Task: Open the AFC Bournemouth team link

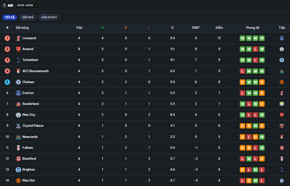Action: (x=35, y=71)
